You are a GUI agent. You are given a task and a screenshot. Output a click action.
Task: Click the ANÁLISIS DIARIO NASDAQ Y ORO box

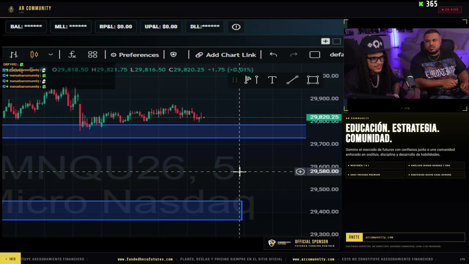pyautogui.click(x=436, y=165)
